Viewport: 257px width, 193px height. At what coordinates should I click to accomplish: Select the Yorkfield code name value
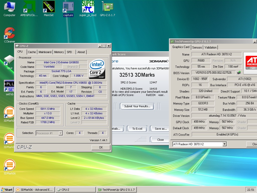(x=49, y=67)
